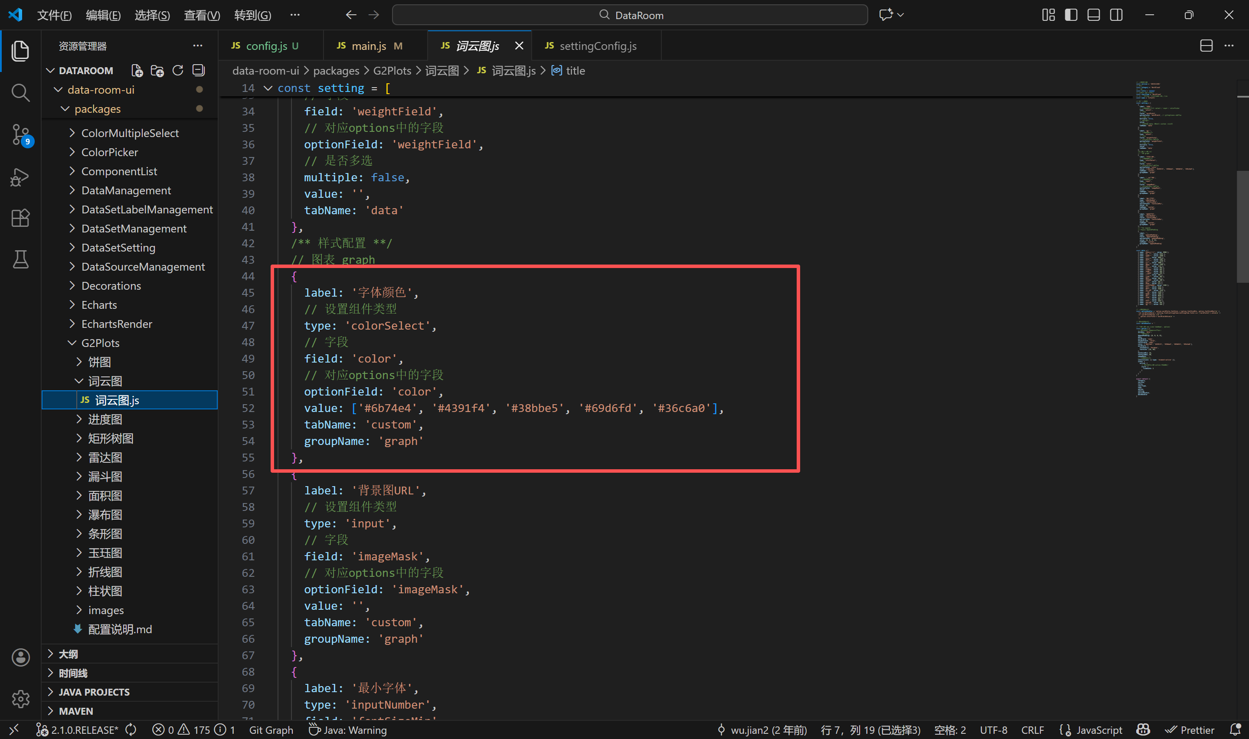Open Run and Debug view

click(x=20, y=177)
